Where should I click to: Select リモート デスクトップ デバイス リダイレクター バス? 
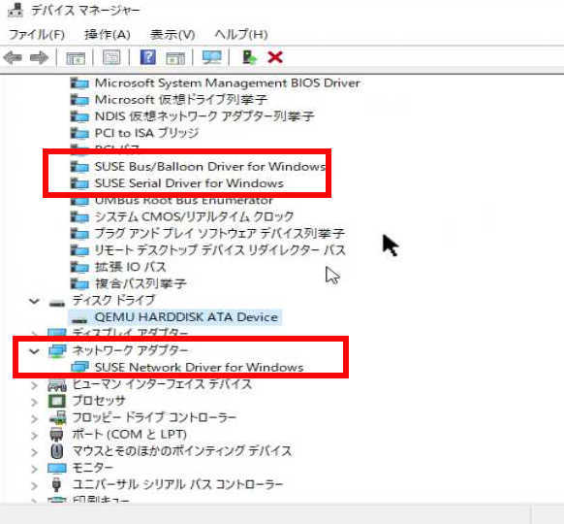point(220,250)
